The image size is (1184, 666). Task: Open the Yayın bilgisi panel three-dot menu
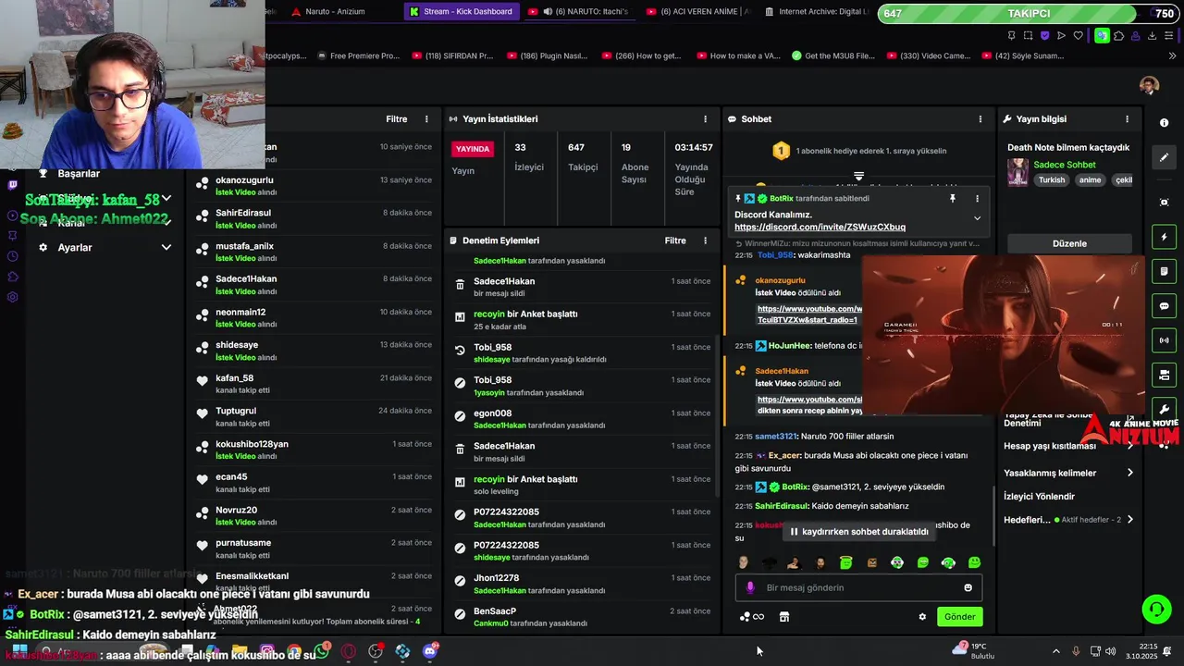coord(1127,119)
